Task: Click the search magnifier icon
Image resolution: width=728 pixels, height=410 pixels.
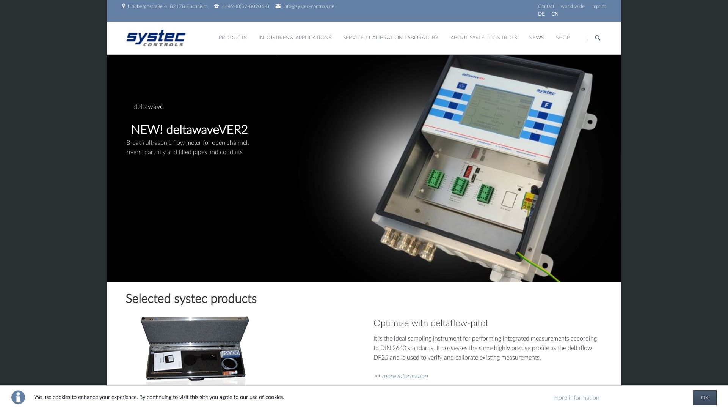Action: pyautogui.click(x=598, y=38)
